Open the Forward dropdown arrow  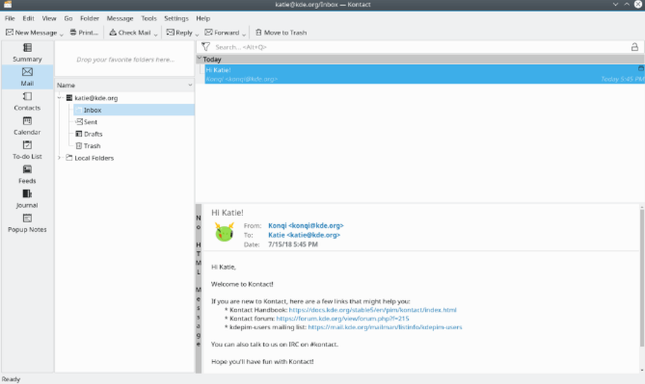[x=244, y=34]
